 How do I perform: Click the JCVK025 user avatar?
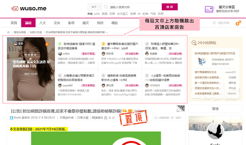coord(147,85)
